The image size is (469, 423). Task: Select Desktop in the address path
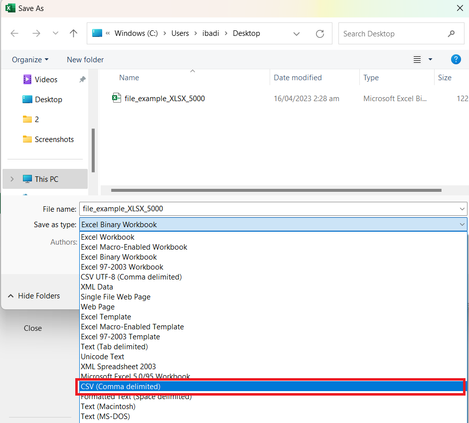(247, 33)
